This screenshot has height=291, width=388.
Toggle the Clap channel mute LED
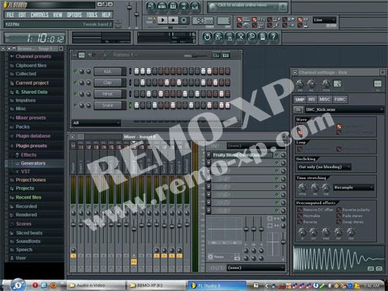(75, 82)
